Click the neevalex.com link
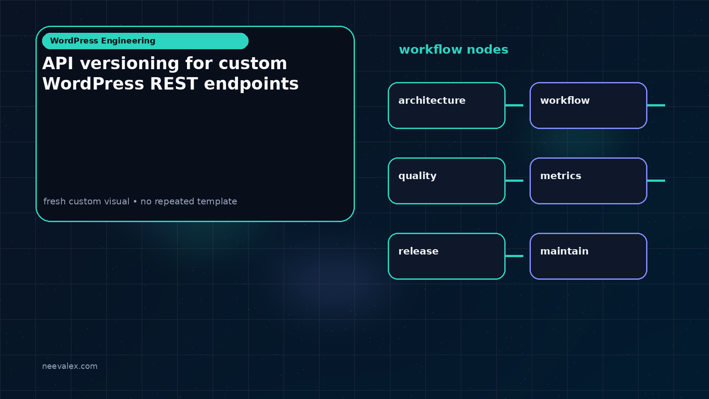709x399 pixels. [x=70, y=366]
